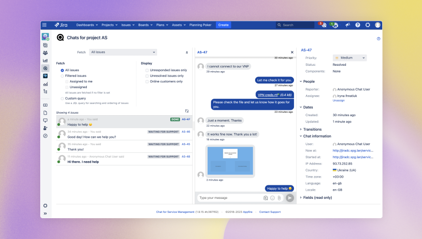Open the agent status icon with green badge
422x239 pixels.
click(x=335, y=25)
